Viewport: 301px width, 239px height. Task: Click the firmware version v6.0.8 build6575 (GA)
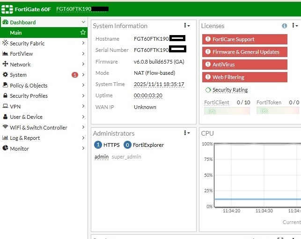159,62
